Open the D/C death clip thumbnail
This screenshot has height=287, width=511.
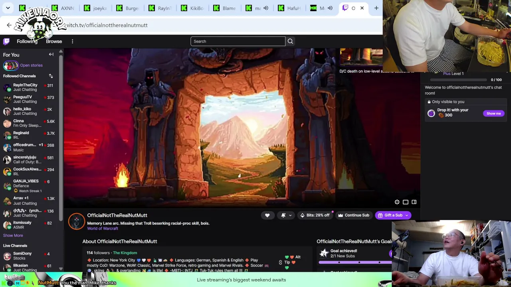click(x=361, y=57)
